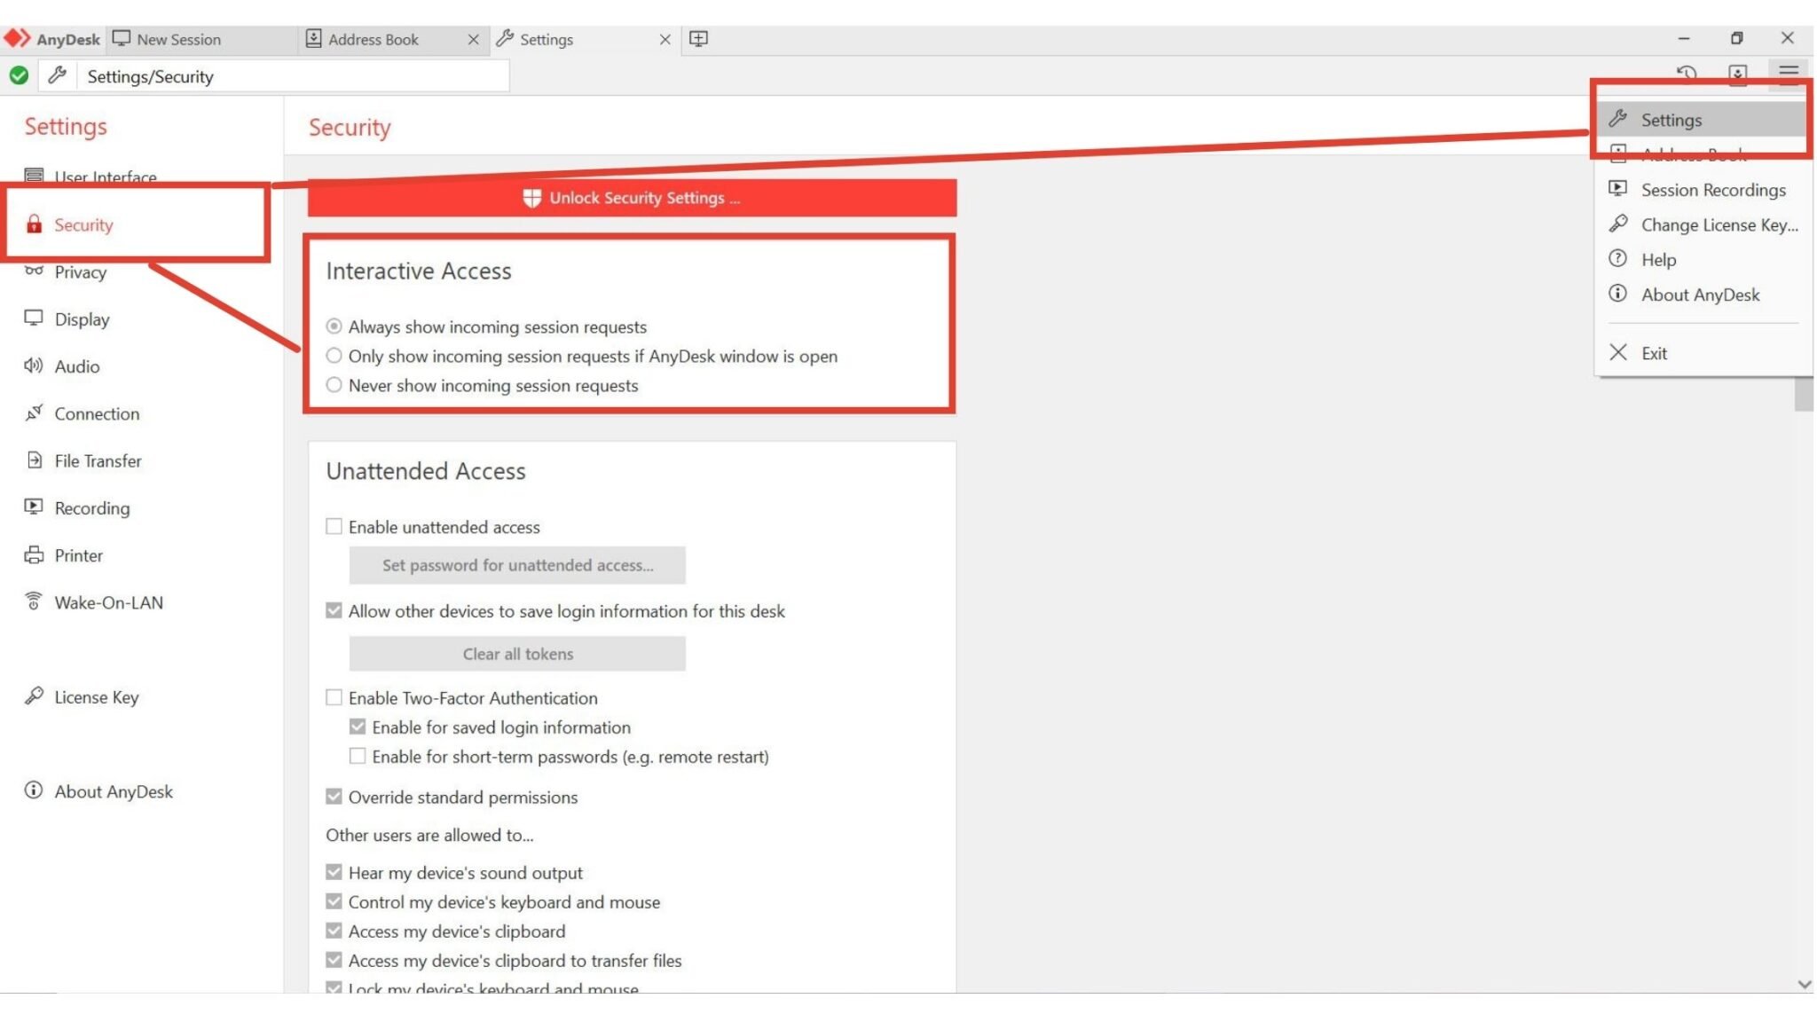Open About AnyDesk from dropdown menu
Screen dimensions: 1817x1022
point(1703,295)
